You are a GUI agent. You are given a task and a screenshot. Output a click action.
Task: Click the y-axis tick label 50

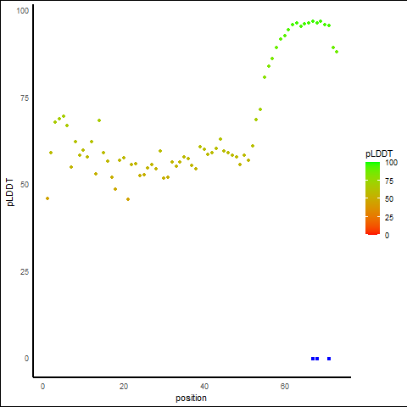(x=25, y=185)
